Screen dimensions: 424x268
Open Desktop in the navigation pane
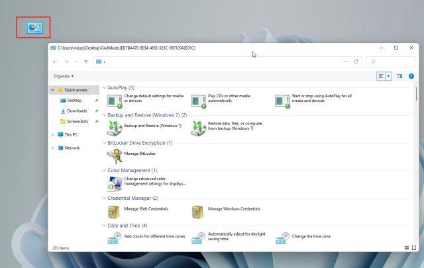pos(74,100)
